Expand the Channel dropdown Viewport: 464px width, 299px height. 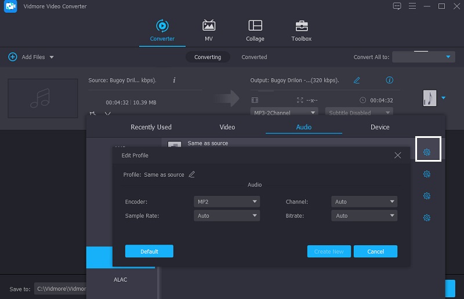tap(364, 202)
